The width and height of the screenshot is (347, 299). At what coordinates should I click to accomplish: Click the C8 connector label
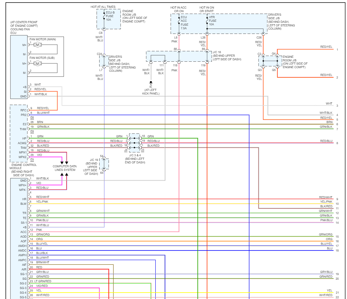(x=100, y=33)
